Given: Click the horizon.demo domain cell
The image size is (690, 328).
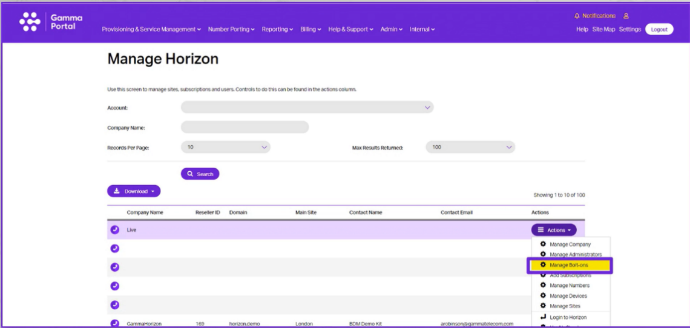Looking at the screenshot, I should 245,324.
